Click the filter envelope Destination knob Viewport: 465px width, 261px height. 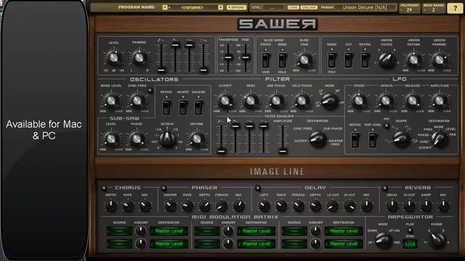click(x=318, y=139)
